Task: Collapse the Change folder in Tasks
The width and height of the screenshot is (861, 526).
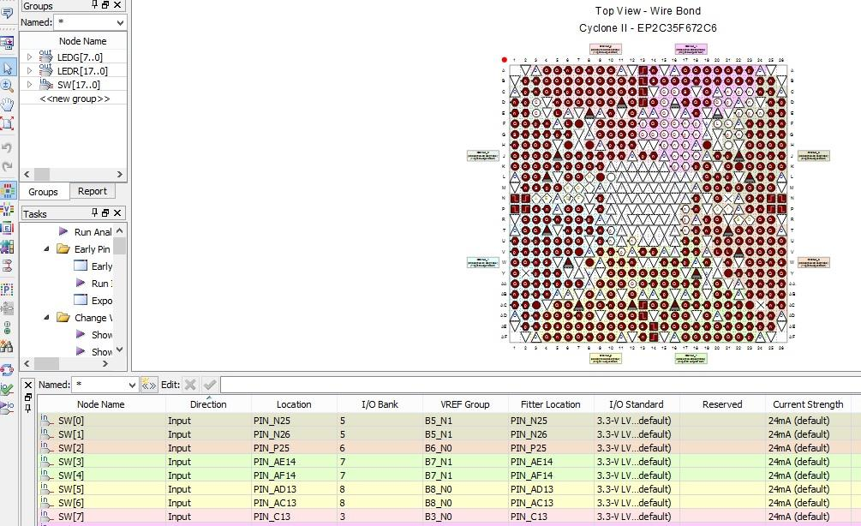Action: [x=46, y=317]
